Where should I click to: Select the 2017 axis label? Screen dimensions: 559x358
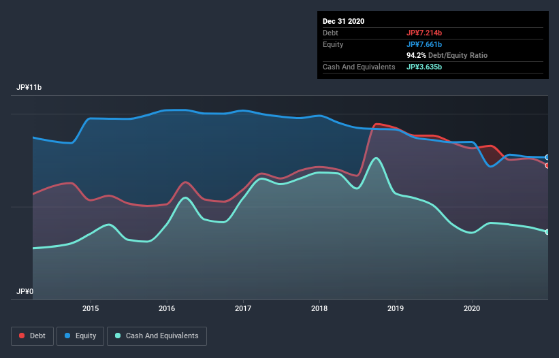coord(243,308)
